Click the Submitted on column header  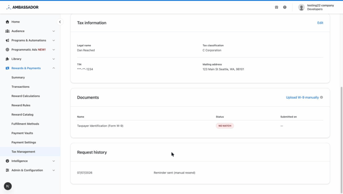click(289, 117)
